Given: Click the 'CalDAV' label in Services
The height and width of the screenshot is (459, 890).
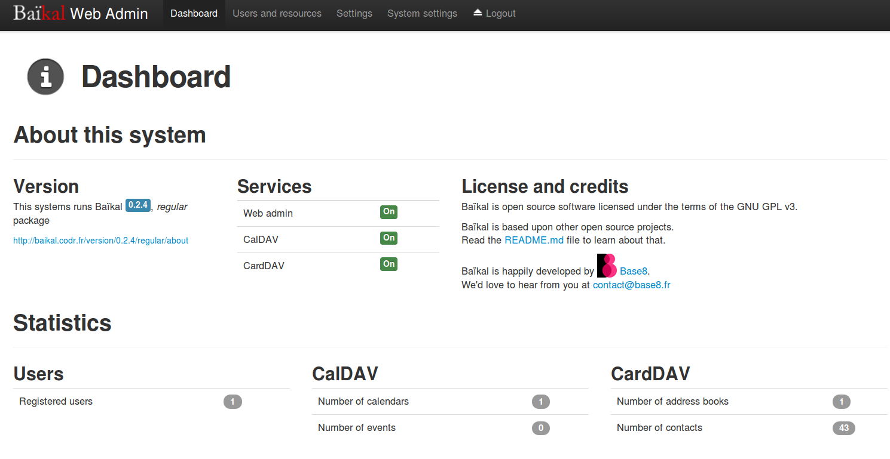Looking at the screenshot, I should click(x=261, y=239).
